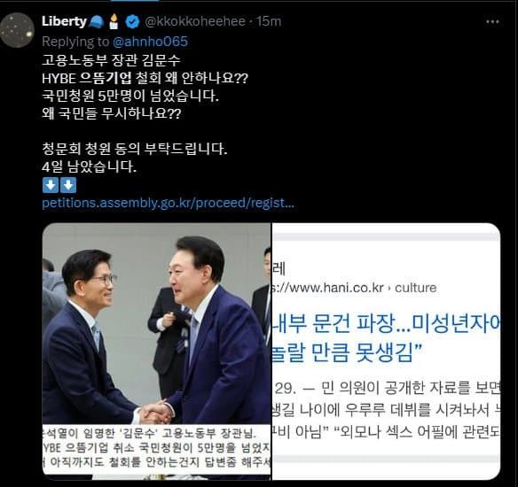Click the candle emoji beside Liberty
The height and width of the screenshot is (487, 518).
coord(114,22)
